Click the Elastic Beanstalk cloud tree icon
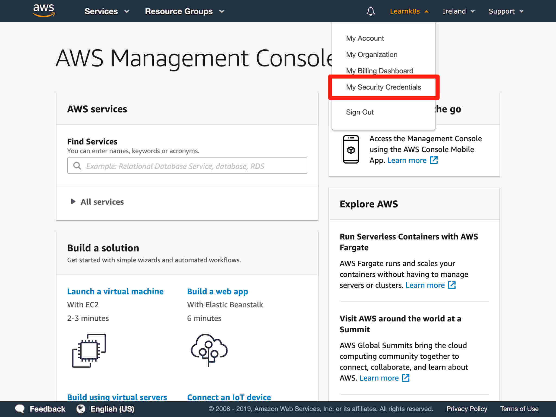 coord(209,350)
